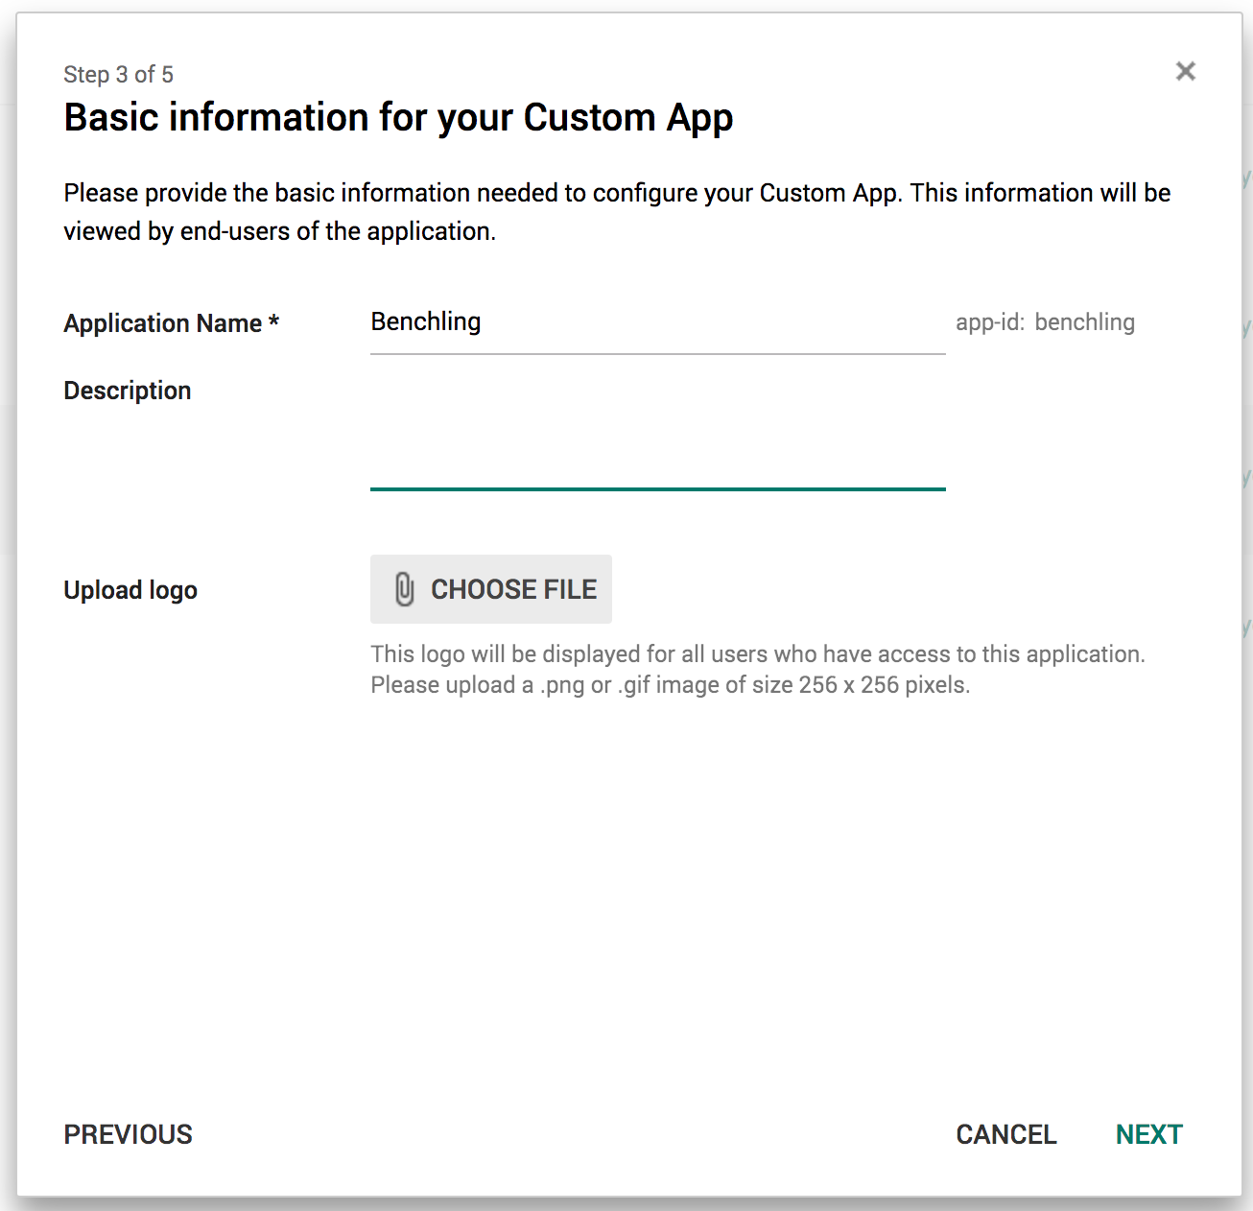Click the app-id value 'benchling'
This screenshot has height=1211, width=1253.
pos(1084,322)
